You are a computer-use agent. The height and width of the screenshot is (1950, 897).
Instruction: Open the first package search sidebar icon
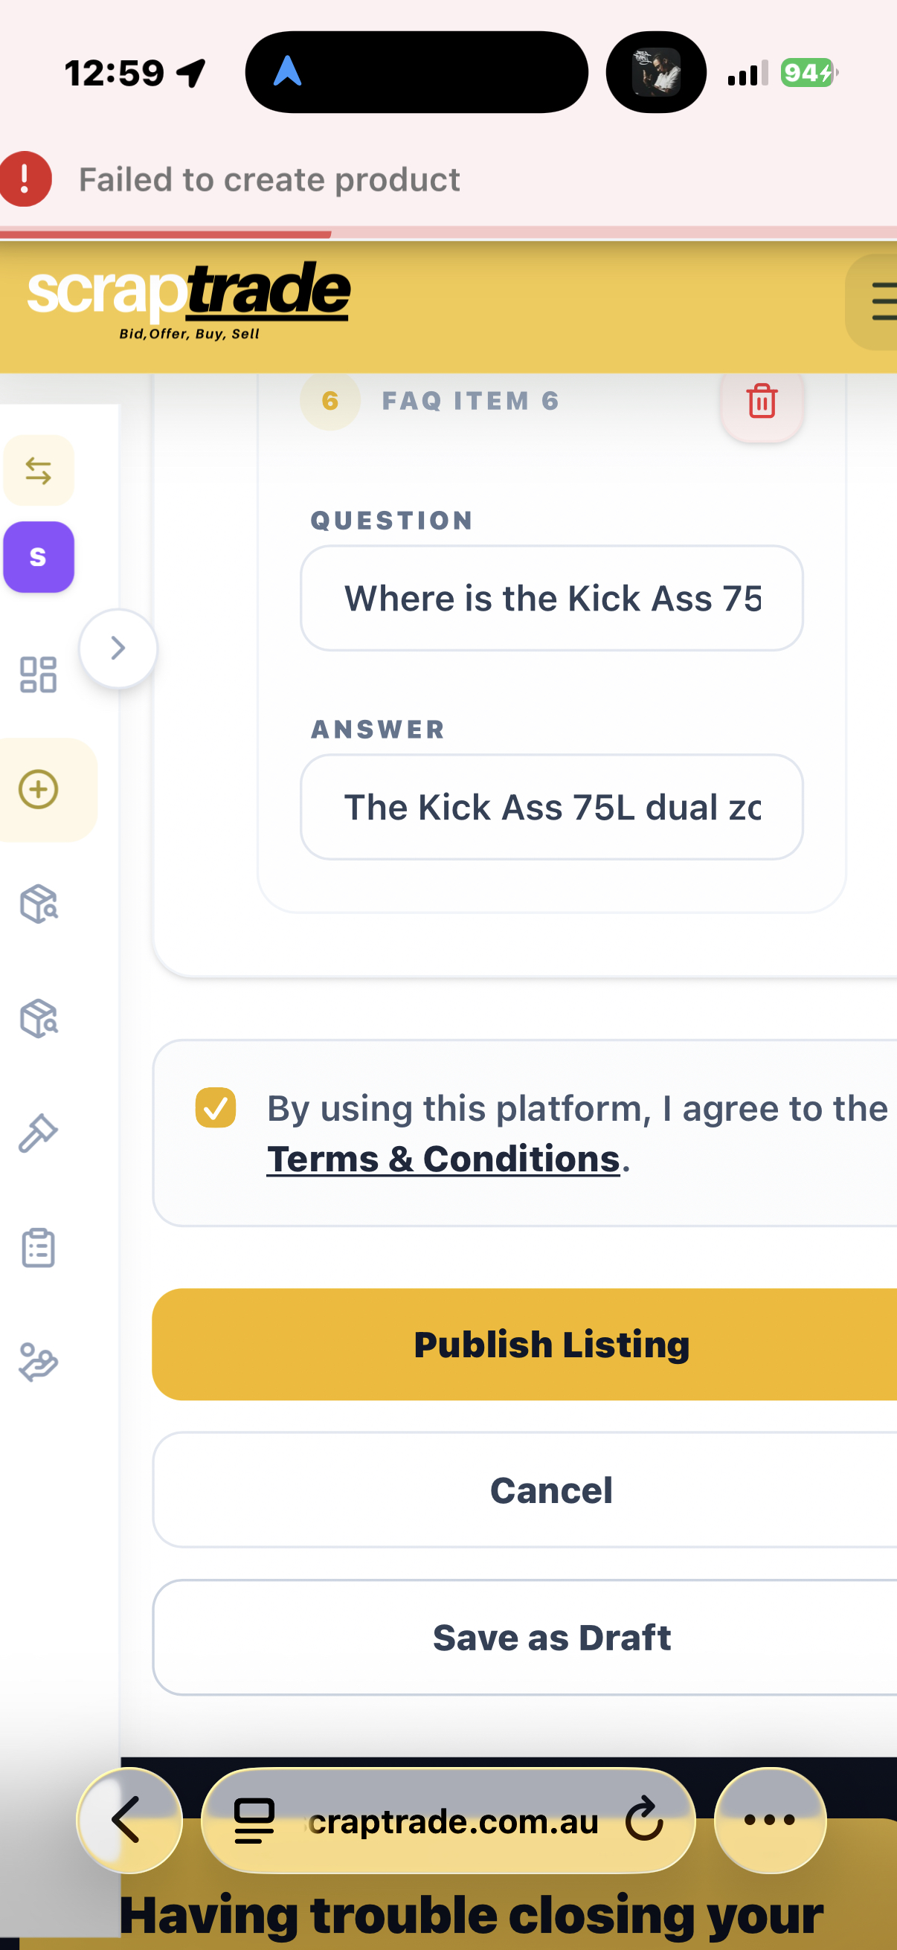tap(39, 904)
